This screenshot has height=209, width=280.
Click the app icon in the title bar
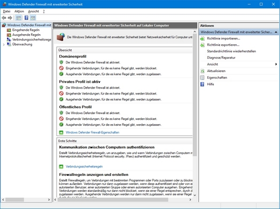pos(4,4)
